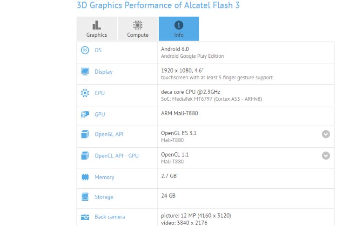Click the Back camera label
This screenshot has height=226, width=363.
click(x=110, y=217)
